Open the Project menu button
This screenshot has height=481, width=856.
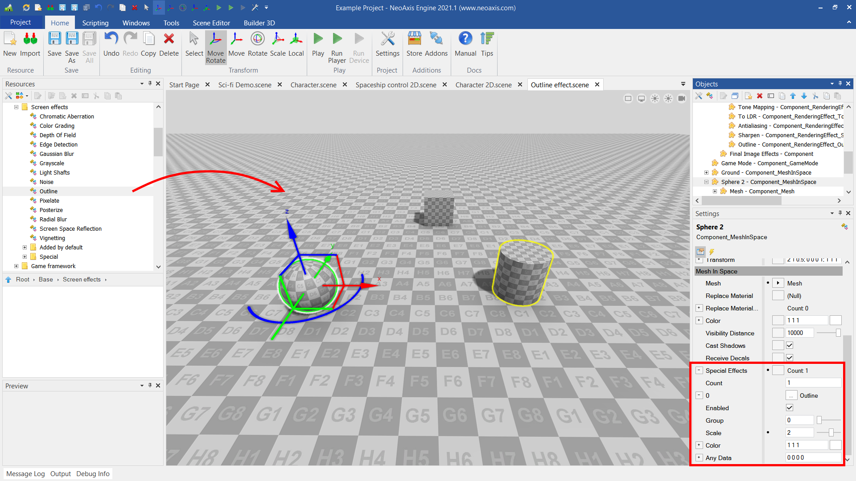(x=21, y=22)
